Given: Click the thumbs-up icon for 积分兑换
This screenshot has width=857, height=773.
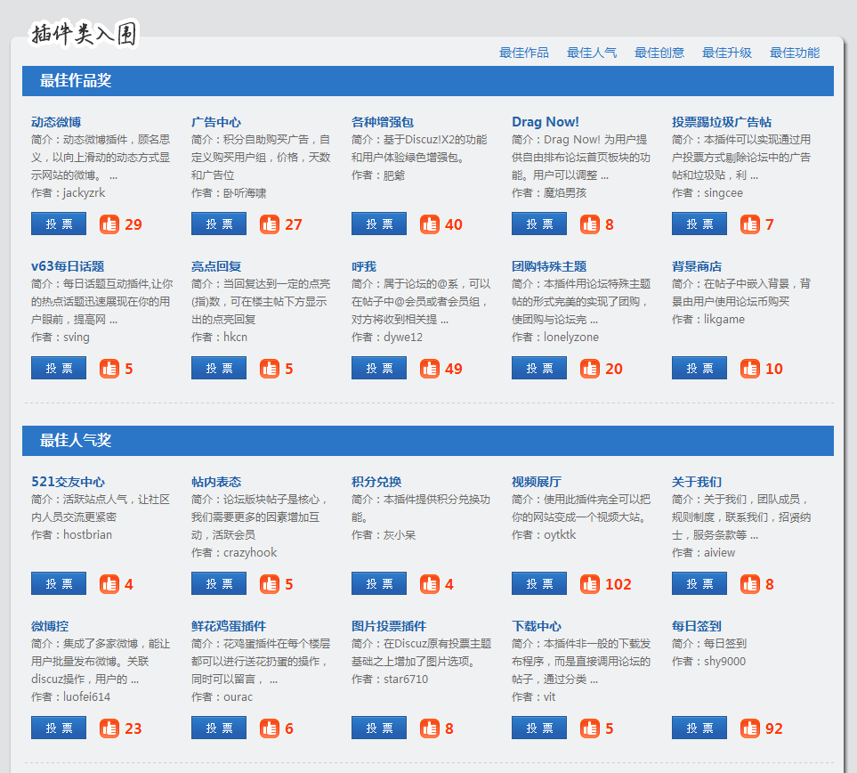Looking at the screenshot, I should point(430,584).
